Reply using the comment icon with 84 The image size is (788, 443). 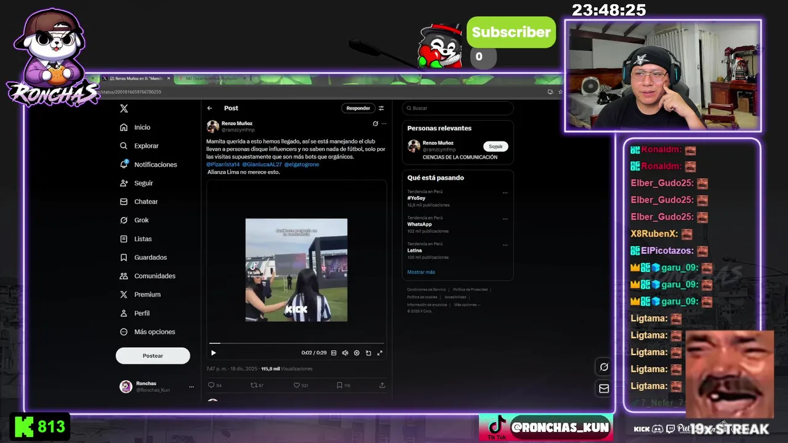pos(215,385)
